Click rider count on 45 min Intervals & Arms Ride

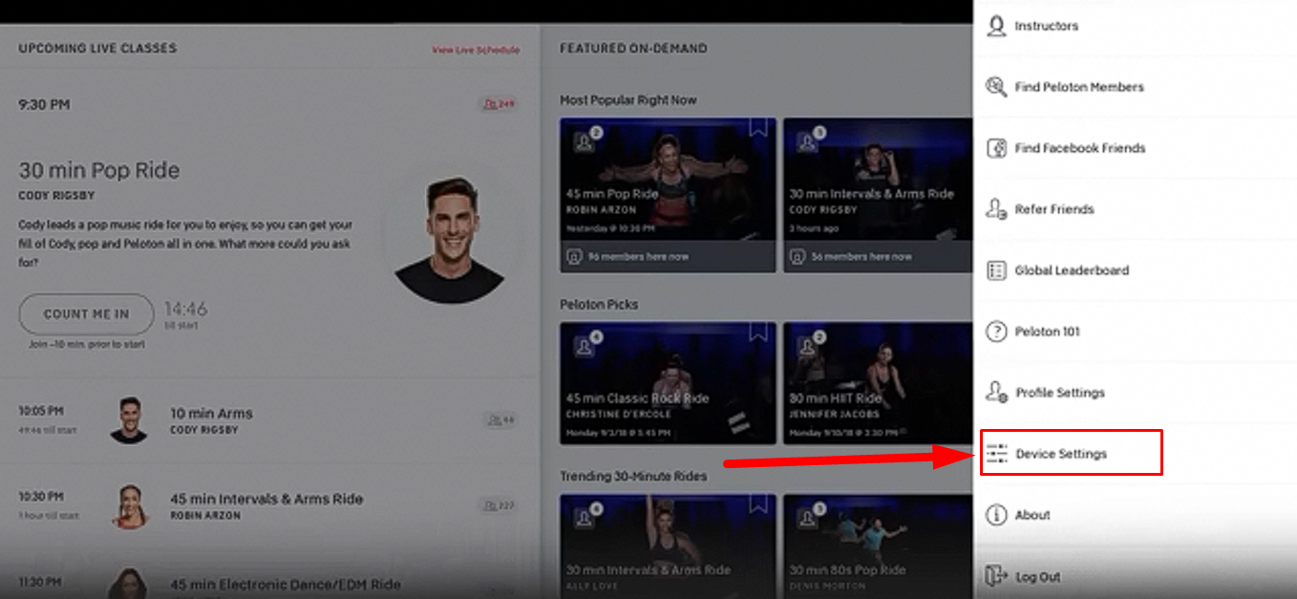coord(500,505)
